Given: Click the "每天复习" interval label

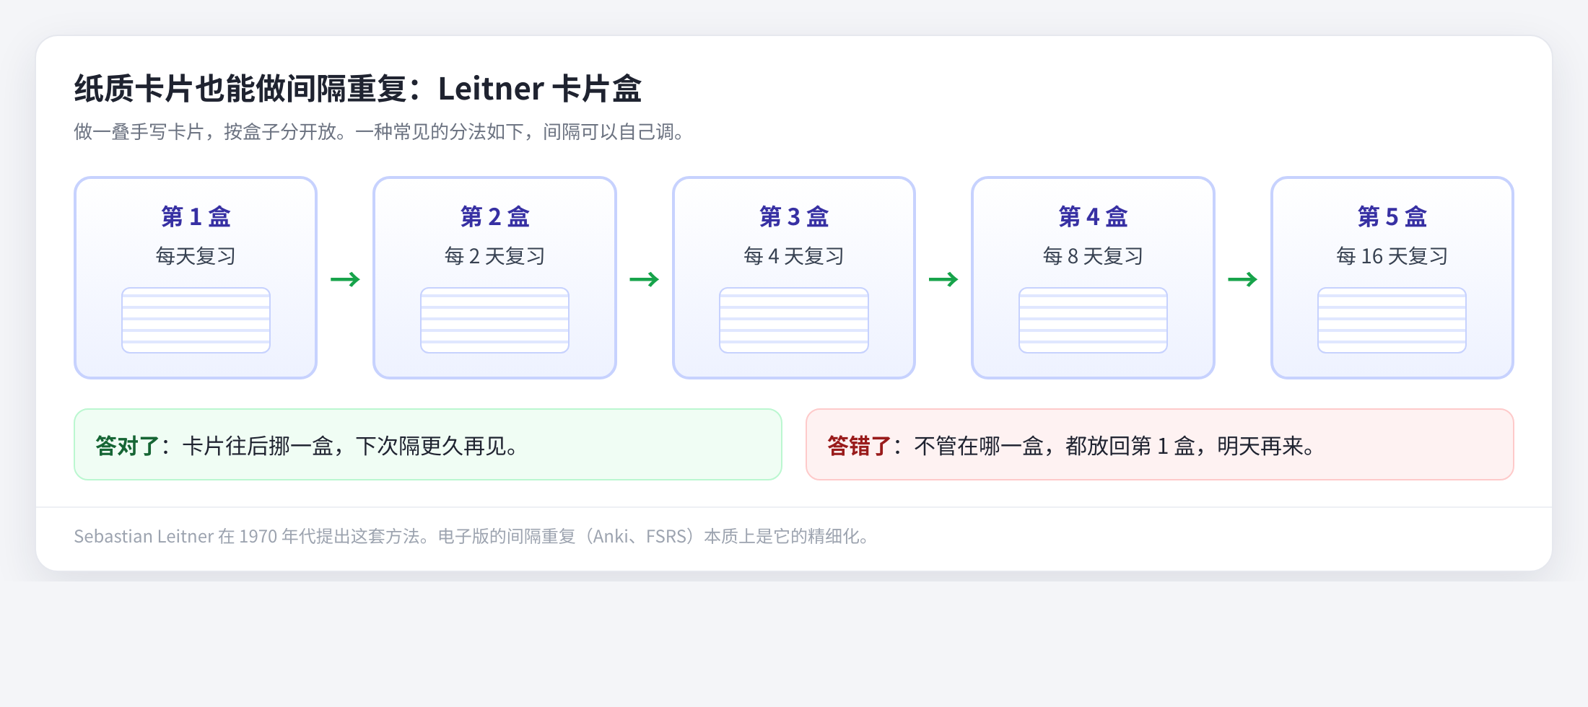Looking at the screenshot, I should coord(196,256).
